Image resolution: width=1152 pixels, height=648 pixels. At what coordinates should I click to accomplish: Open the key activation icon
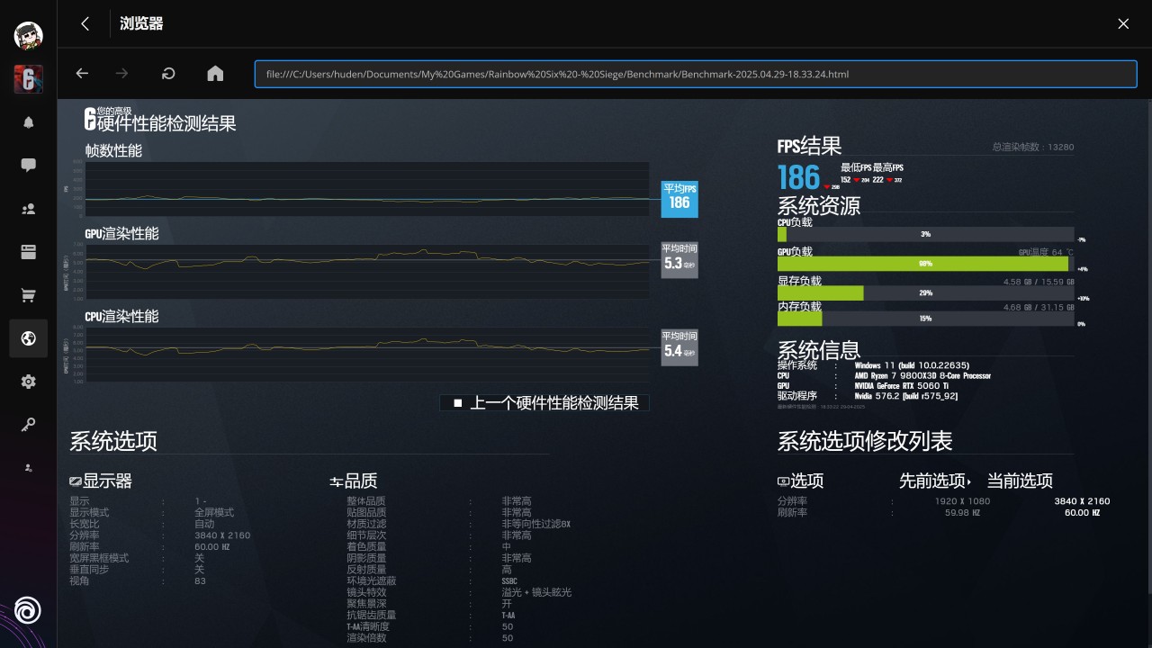pos(28,425)
